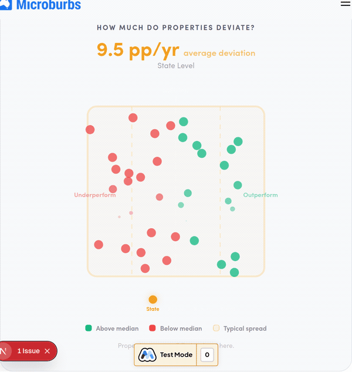Open the hamburger menu
Viewport: 352px width, 372px height.
click(345, 4)
